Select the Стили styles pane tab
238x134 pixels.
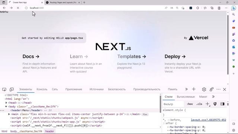click(x=168, y=97)
